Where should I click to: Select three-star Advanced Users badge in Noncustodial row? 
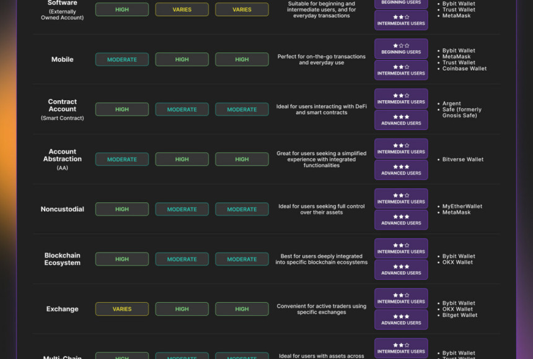[x=401, y=220]
